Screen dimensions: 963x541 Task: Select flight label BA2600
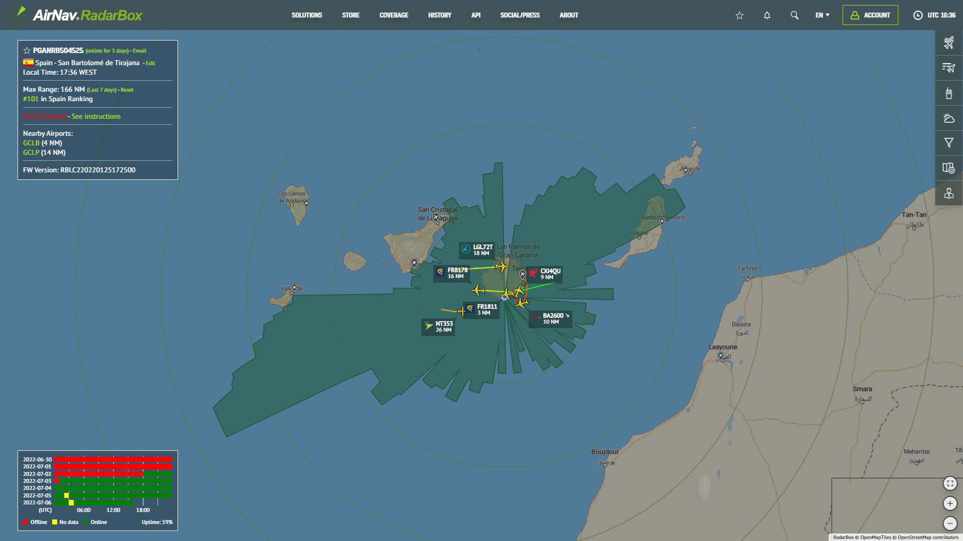pyautogui.click(x=550, y=319)
